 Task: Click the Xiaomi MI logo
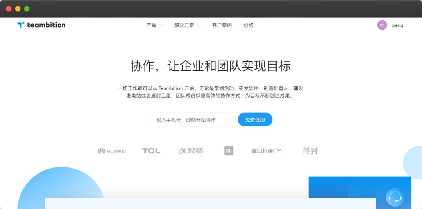(229, 151)
